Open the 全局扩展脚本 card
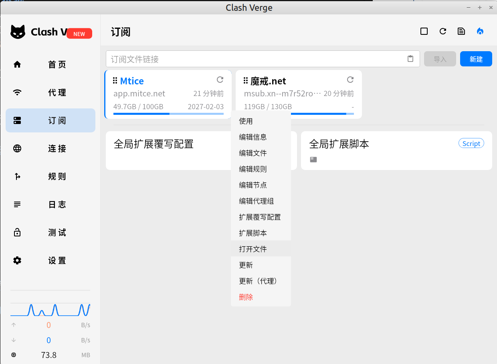 click(x=396, y=150)
